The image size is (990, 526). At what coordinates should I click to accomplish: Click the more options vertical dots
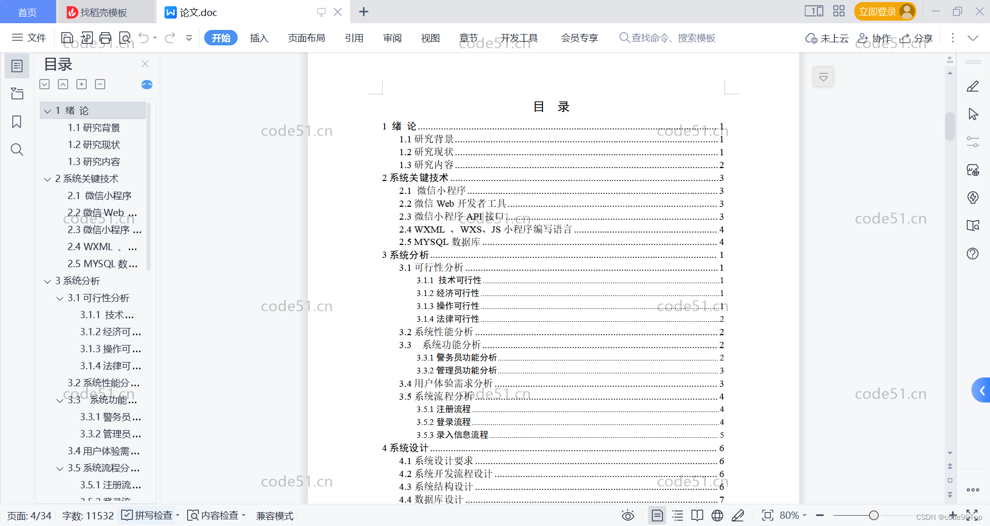(x=952, y=38)
